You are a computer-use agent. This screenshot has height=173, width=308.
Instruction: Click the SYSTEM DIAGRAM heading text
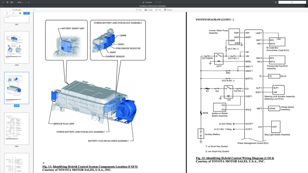pos(215,20)
